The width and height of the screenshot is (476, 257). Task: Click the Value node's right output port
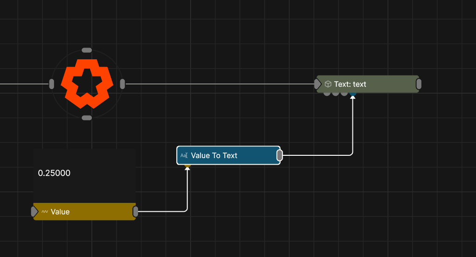coord(136,212)
